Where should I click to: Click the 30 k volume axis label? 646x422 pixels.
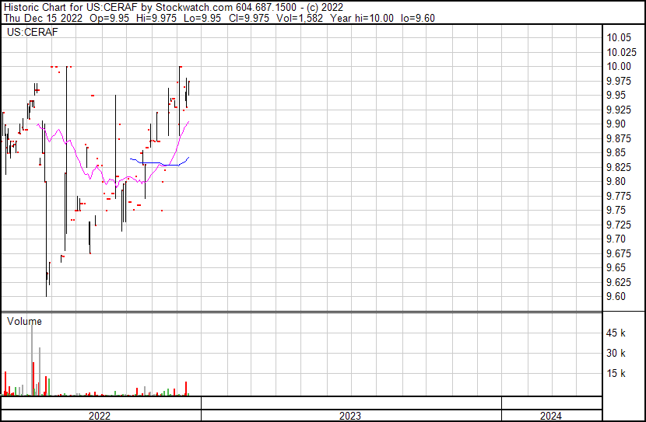(617, 354)
